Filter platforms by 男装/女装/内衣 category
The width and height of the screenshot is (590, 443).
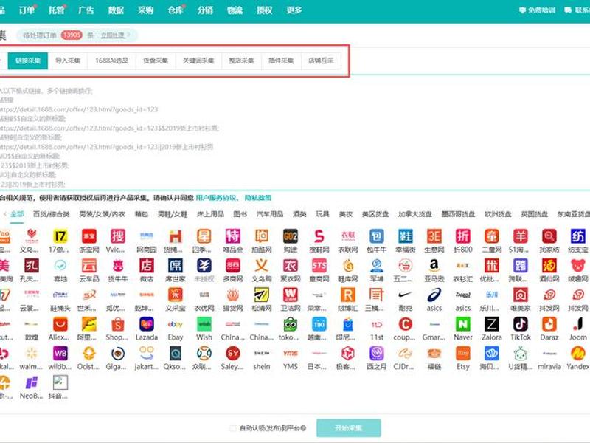(x=102, y=214)
